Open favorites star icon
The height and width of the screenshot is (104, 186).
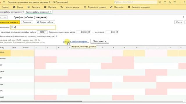point(170,2)
